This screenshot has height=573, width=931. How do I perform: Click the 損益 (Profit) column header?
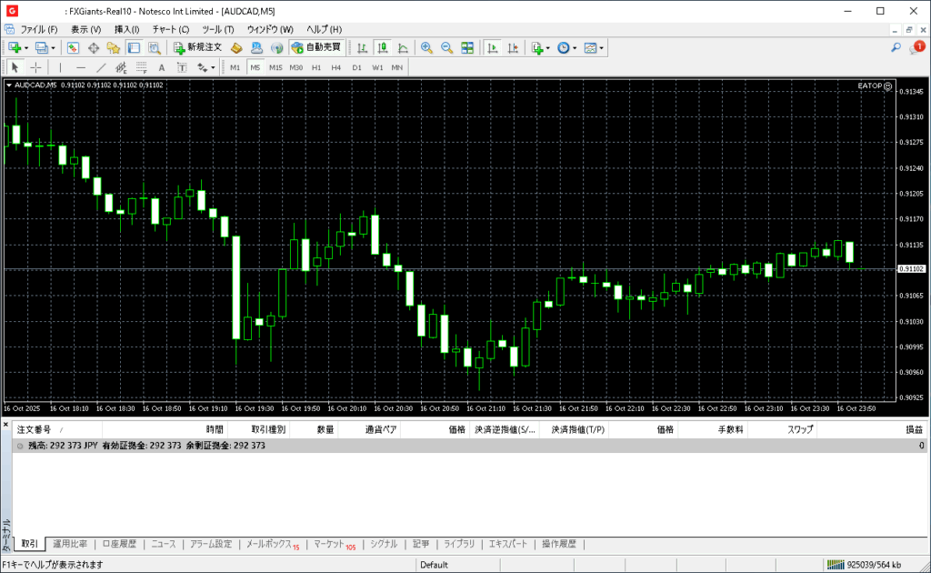click(913, 429)
